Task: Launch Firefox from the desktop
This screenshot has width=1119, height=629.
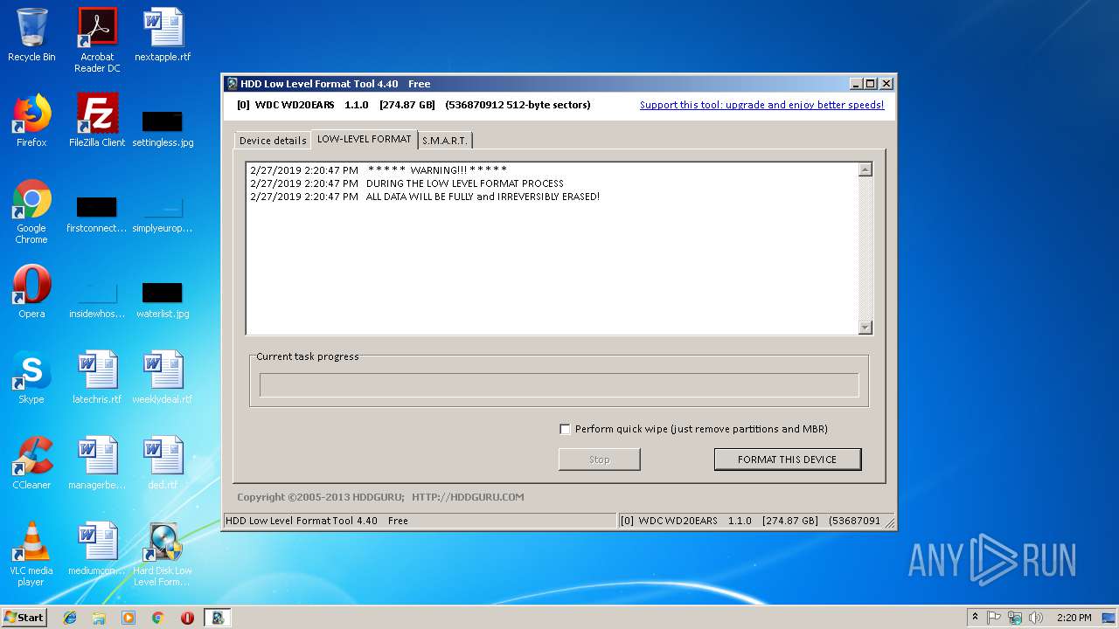Action: (x=31, y=121)
